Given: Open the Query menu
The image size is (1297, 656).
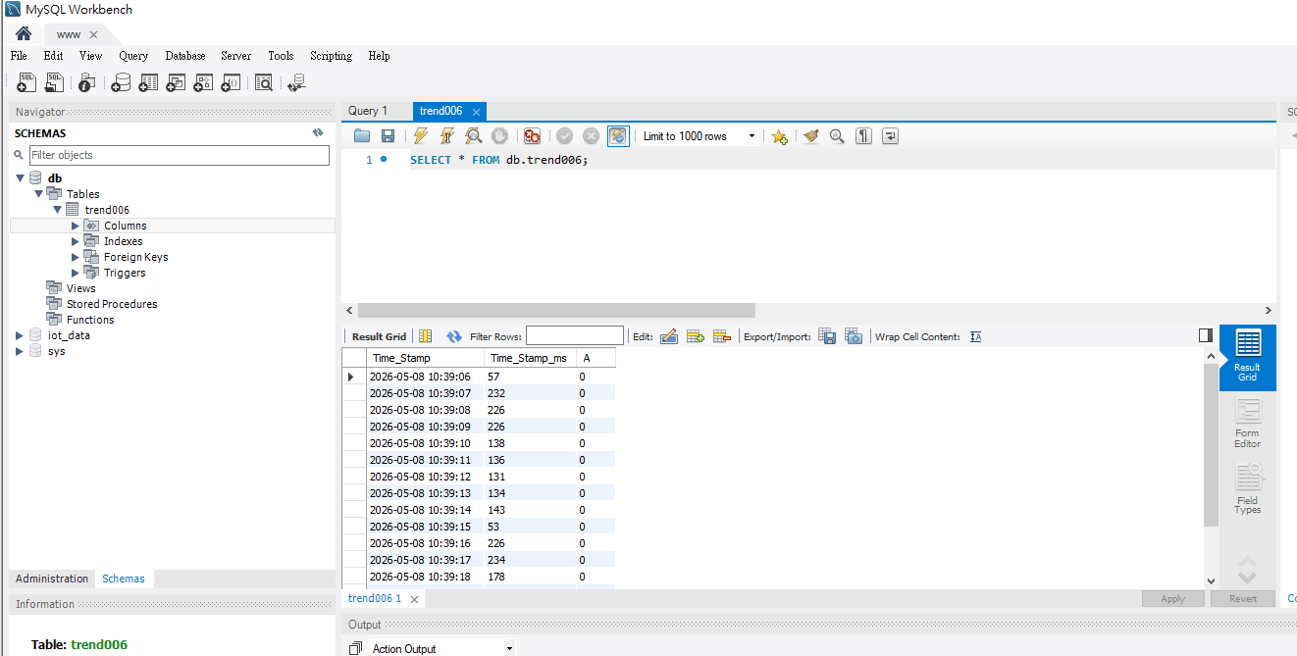Looking at the screenshot, I should click(x=133, y=56).
